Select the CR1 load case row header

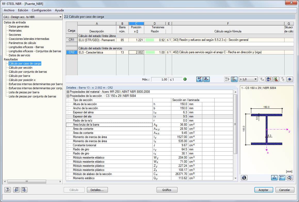(72, 40)
